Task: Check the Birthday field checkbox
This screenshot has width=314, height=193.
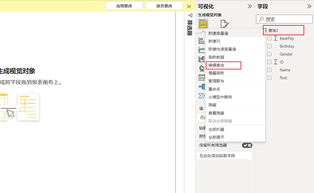Action: (269, 46)
